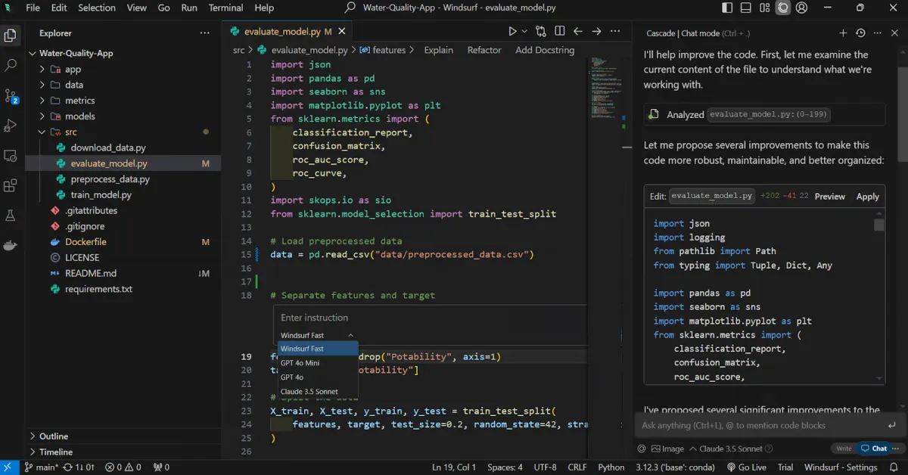Open the Command Center search icon
908x475 pixels.
click(350, 8)
